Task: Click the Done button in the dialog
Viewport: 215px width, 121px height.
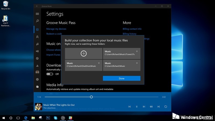Action: pyautogui.click(x=122, y=78)
